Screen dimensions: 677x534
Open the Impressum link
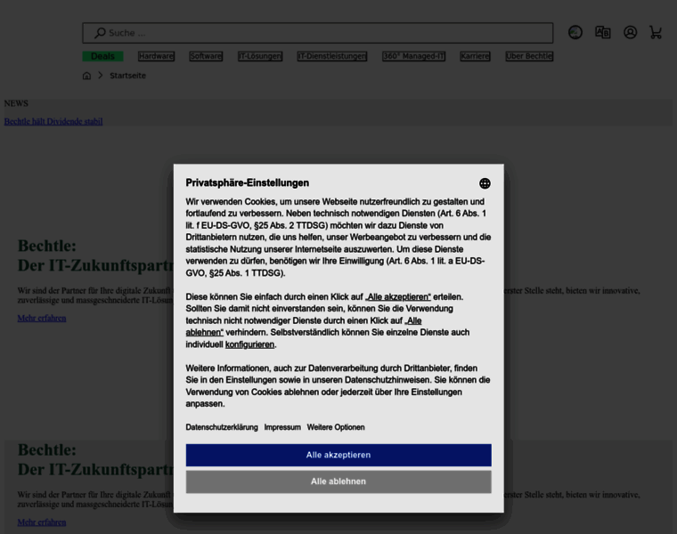click(282, 427)
